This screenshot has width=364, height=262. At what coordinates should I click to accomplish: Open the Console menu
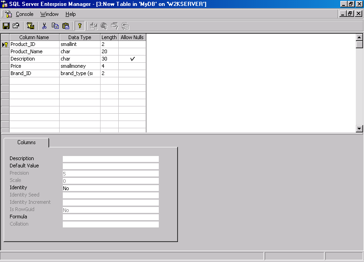pos(25,14)
